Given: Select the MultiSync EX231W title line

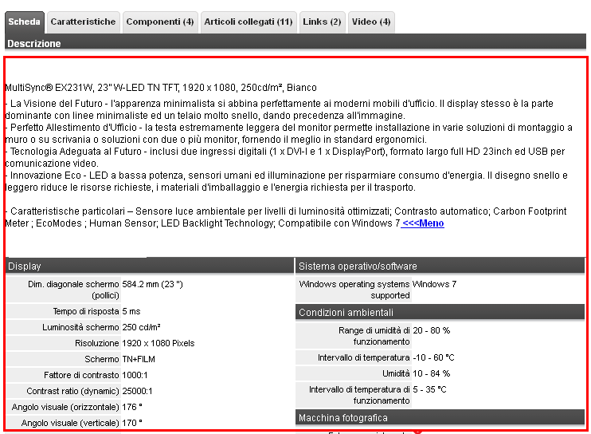Looking at the screenshot, I should [161, 88].
